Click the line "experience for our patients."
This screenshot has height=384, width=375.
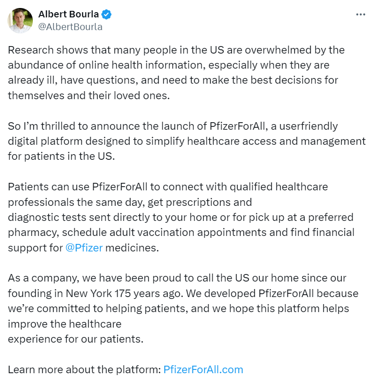pos(75,339)
